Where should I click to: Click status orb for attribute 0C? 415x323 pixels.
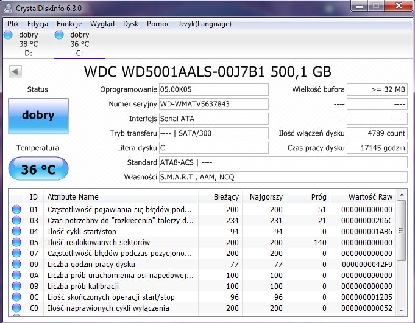16,297
